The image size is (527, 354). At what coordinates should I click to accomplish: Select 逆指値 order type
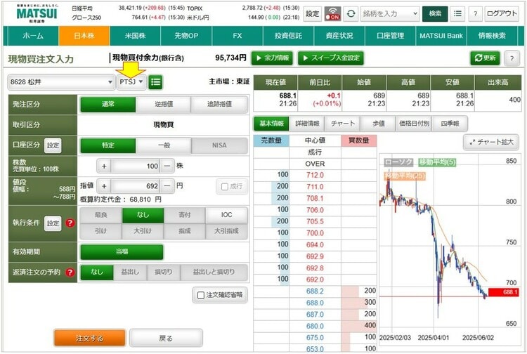click(164, 105)
